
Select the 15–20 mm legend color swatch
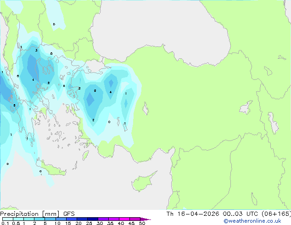click(71, 219)
